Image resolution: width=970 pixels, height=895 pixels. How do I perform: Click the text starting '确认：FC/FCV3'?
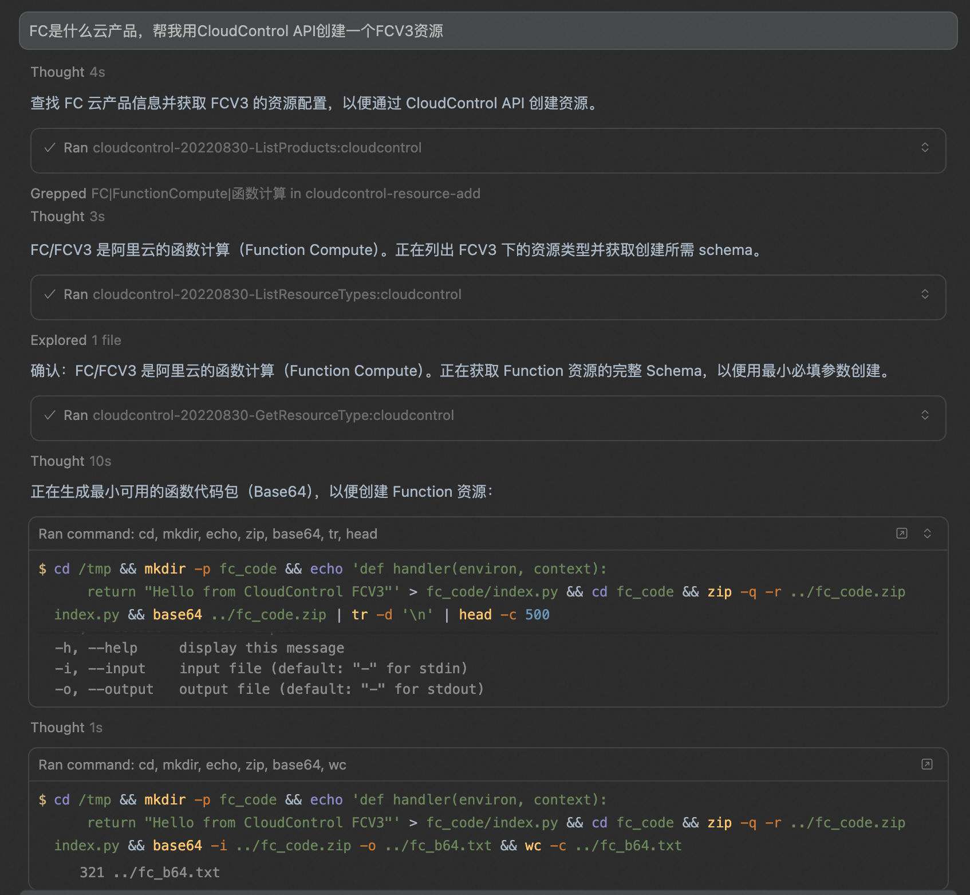coord(462,371)
